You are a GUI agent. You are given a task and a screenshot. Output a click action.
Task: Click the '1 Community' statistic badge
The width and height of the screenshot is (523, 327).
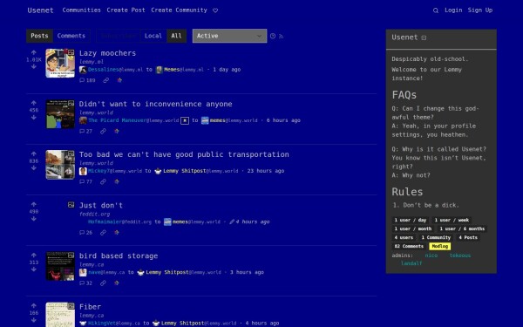point(436,237)
